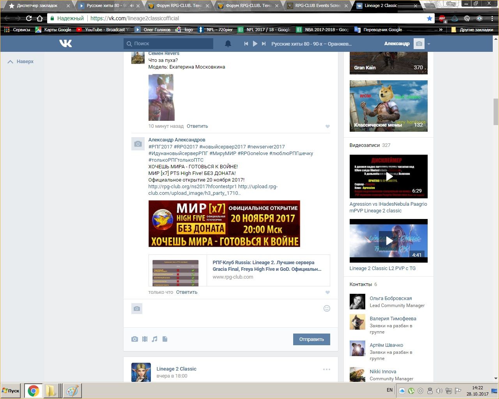The height and width of the screenshot is (399, 499).
Task: Switch to the RPG-CLUB Events Screen tab
Action: [x=317, y=6]
